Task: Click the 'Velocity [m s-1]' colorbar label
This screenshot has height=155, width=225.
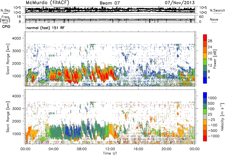Action: (222, 117)
